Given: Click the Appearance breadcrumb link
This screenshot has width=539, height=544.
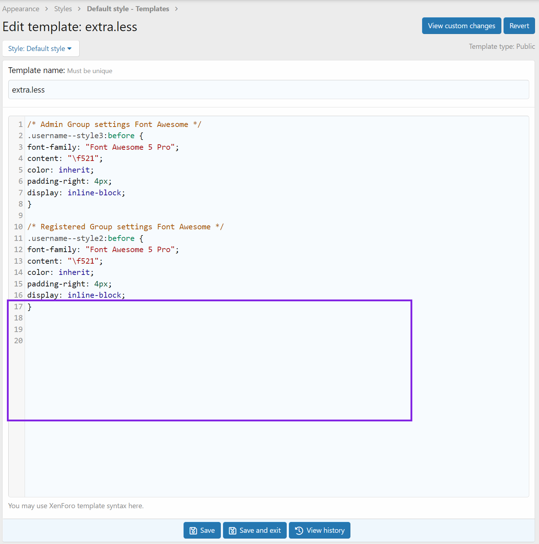Looking at the screenshot, I should [x=21, y=9].
